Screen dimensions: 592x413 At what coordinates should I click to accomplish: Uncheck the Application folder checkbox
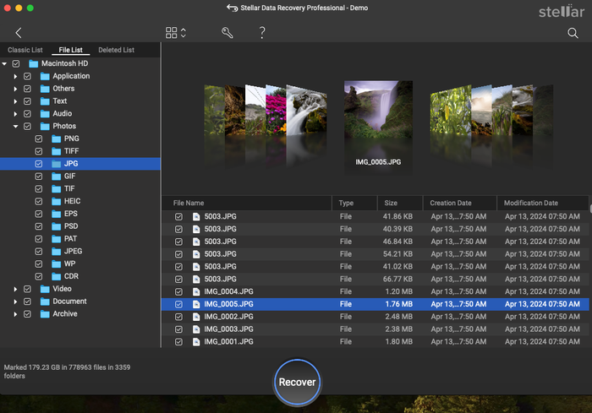[27, 76]
